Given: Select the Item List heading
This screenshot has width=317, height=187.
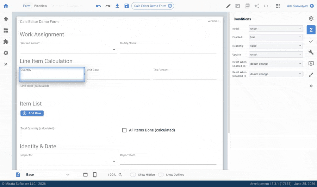Looking at the screenshot, I should coord(31,104).
